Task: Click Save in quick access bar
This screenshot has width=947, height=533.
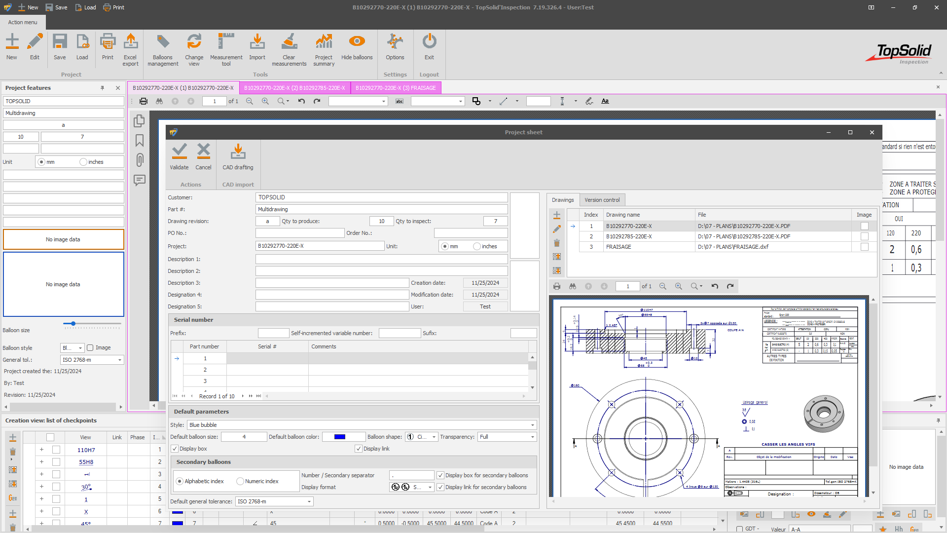Action: tap(56, 7)
